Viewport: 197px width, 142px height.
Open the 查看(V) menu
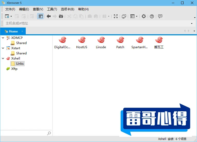pos(38,9)
